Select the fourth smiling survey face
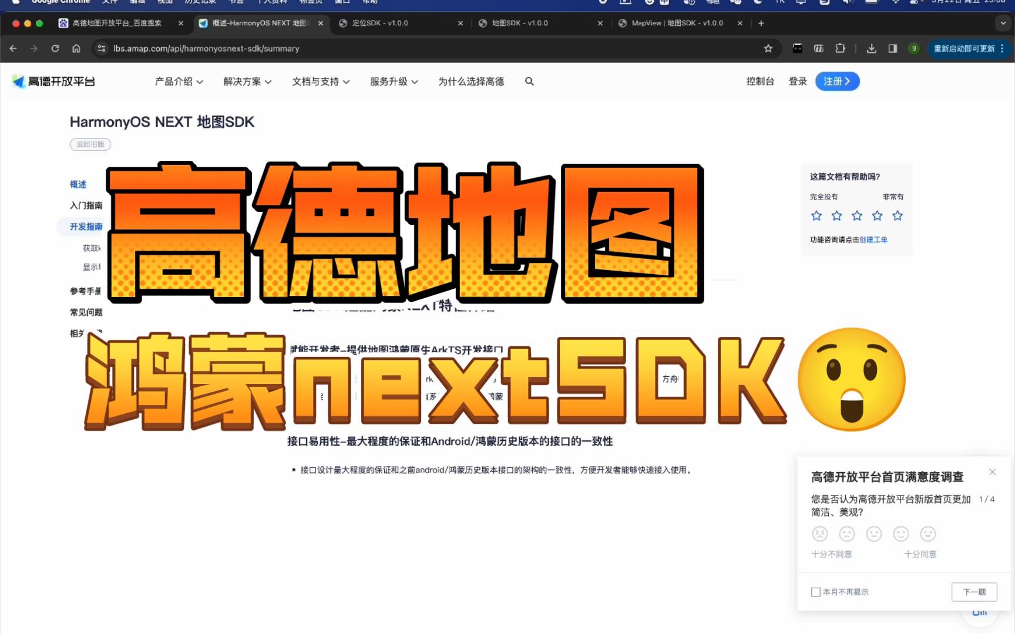1015x634 pixels. (x=901, y=534)
